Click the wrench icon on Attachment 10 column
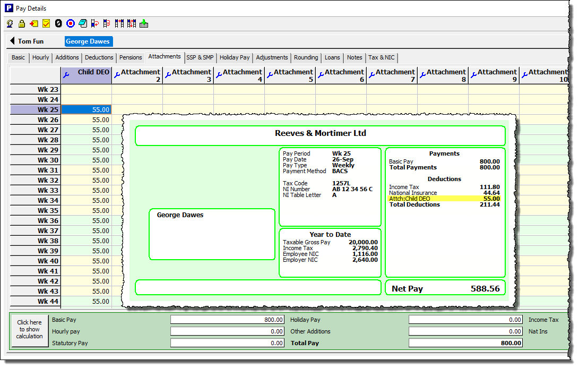 [x=525, y=75]
